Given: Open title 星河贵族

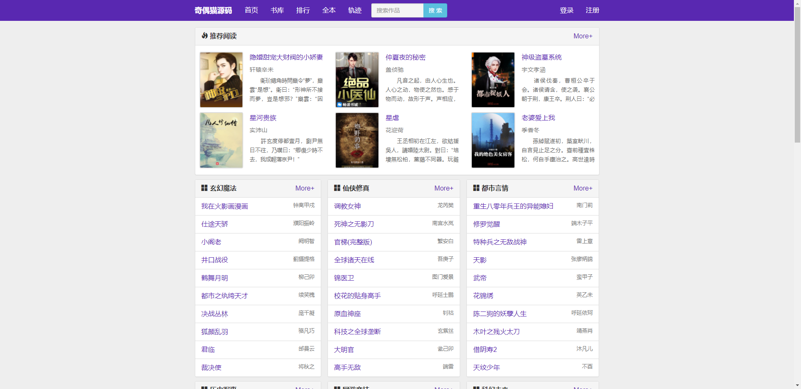Looking at the screenshot, I should point(263,118).
